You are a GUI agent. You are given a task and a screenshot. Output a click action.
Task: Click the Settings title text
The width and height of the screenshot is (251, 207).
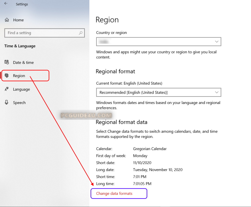coord(22,4)
